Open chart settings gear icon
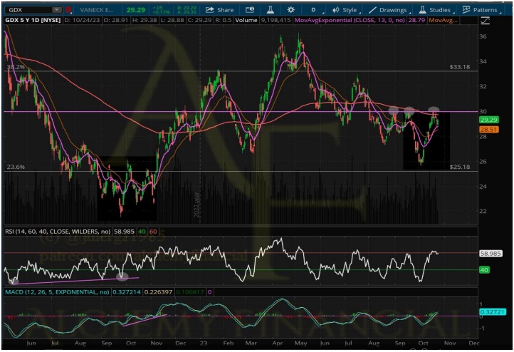The width and height of the screenshot is (514, 352). coord(290,11)
